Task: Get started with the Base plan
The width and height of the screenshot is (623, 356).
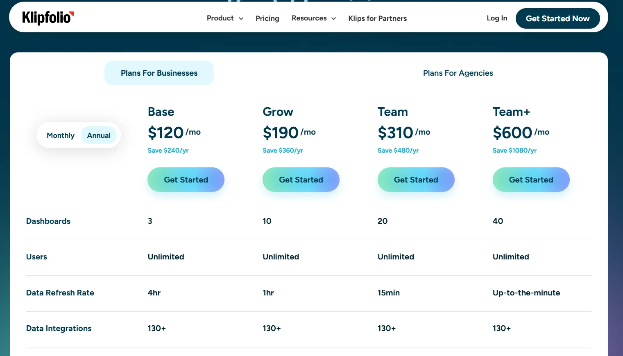Action: 186,180
